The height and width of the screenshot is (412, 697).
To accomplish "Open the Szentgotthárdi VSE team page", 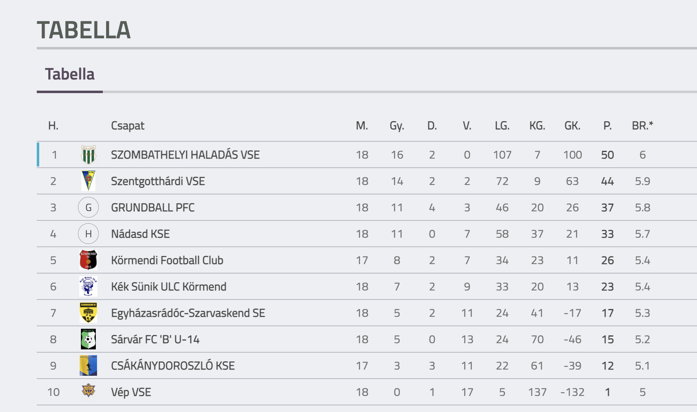I will click(158, 181).
